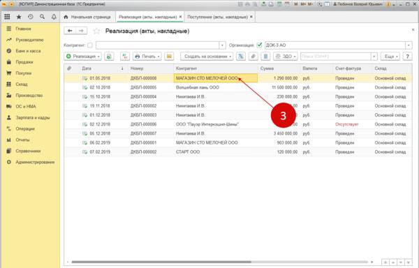This screenshot has width=419, height=268.
Task: Select cell МАГАЗИН СТО МЕЛОЧЕЙ ООО dated 01.05.2018
Action: tap(215, 78)
